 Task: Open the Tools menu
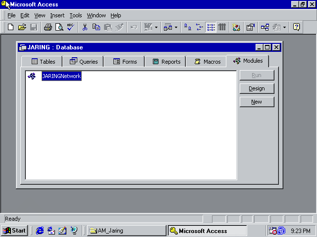click(76, 15)
